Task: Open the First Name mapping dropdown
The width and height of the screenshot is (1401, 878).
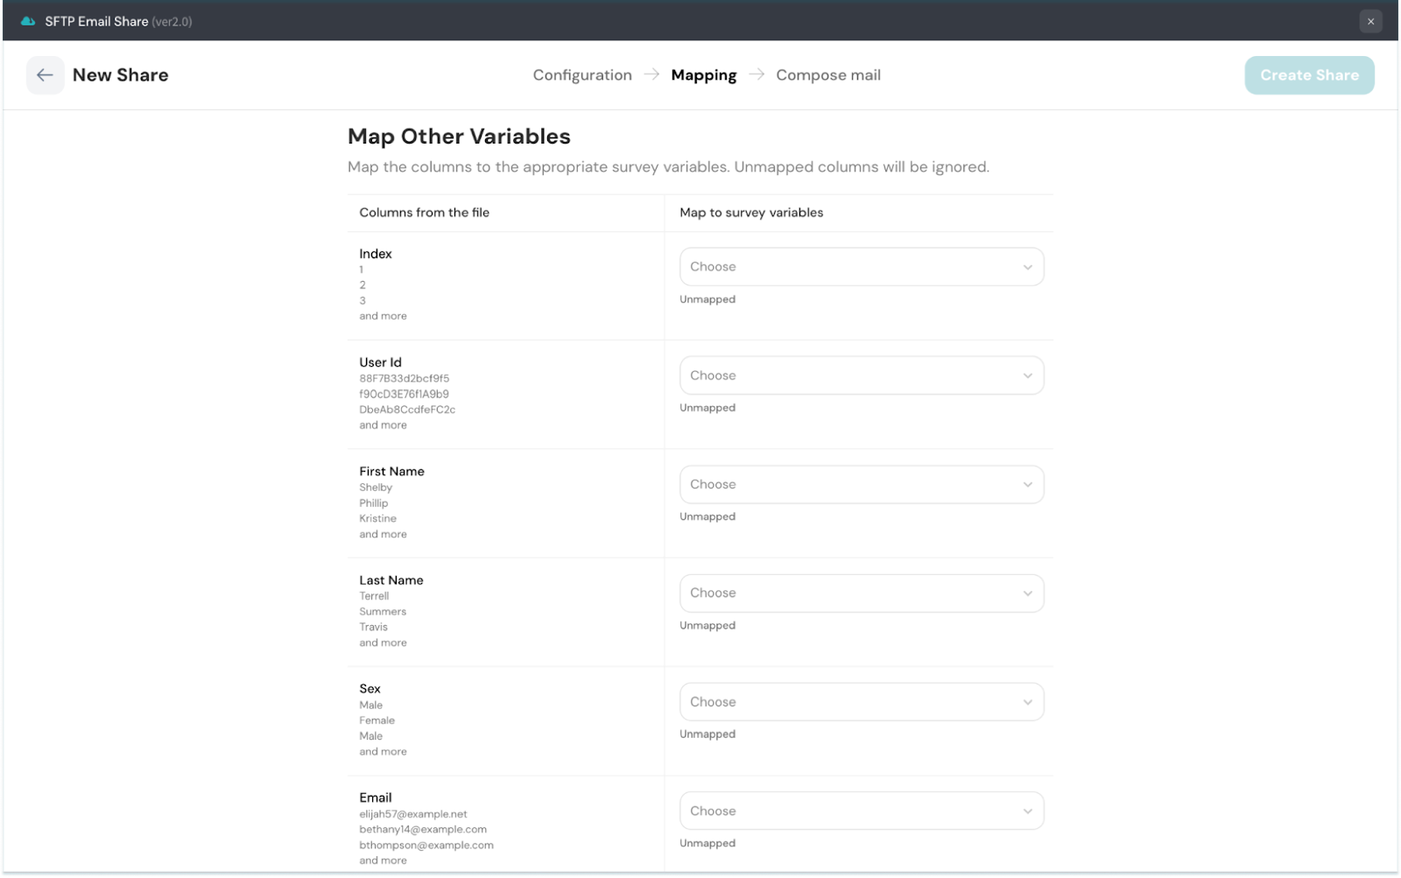Action: pyautogui.click(x=861, y=484)
